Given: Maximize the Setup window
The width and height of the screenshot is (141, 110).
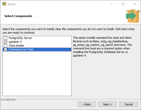Looking at the screenshot, I should tap(123, 4).
